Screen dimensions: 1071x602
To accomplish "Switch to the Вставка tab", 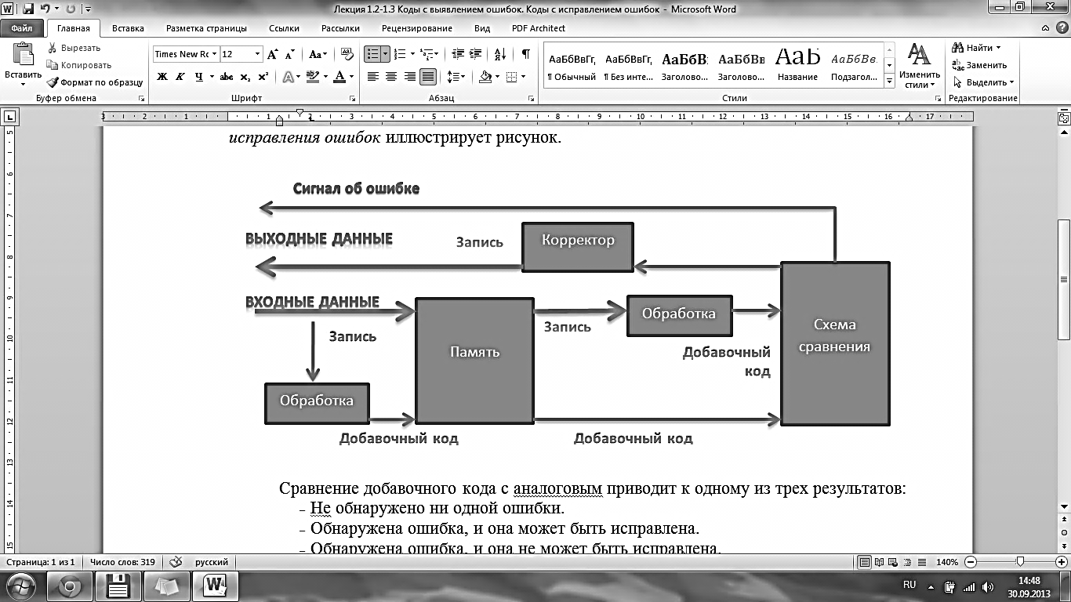I will tap(128, 28).
